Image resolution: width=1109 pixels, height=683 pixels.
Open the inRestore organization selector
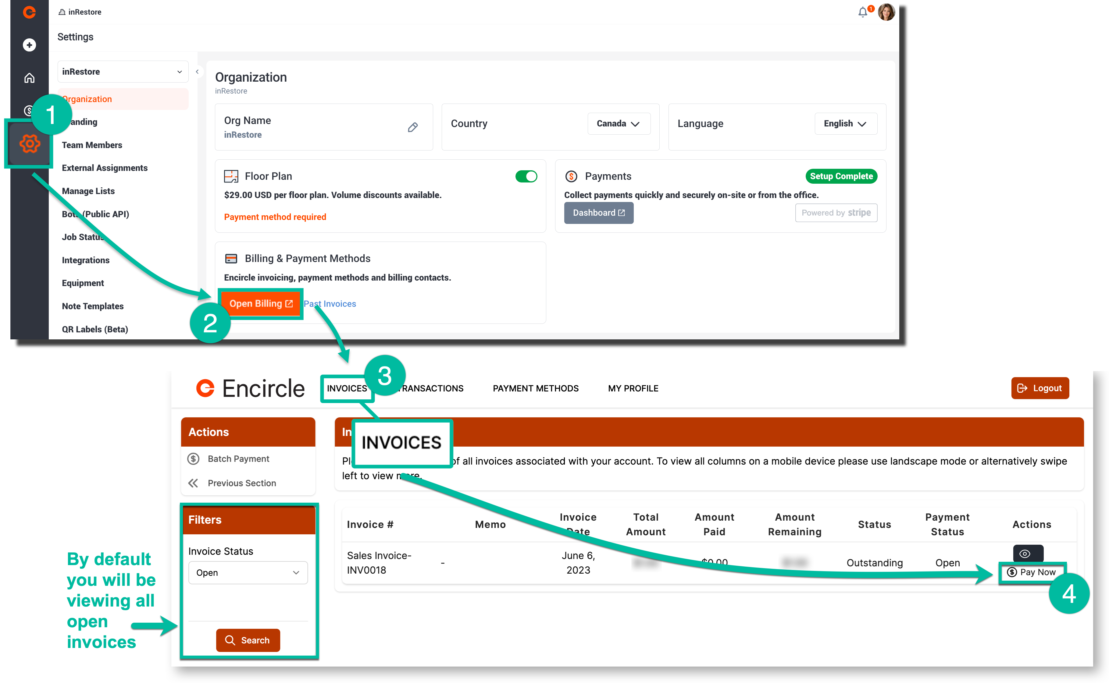click(123, 72)
